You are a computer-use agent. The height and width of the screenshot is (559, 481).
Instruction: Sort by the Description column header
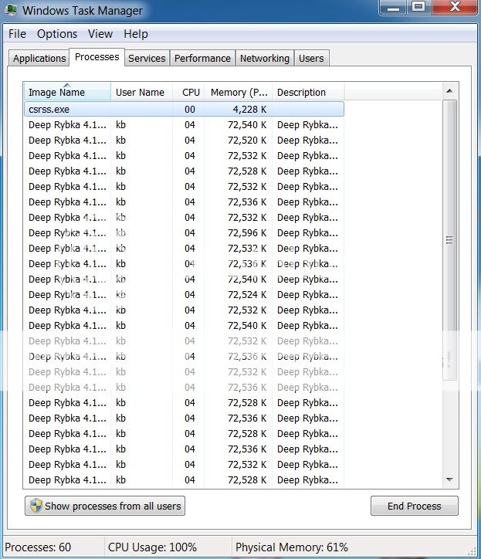[308, 92]
